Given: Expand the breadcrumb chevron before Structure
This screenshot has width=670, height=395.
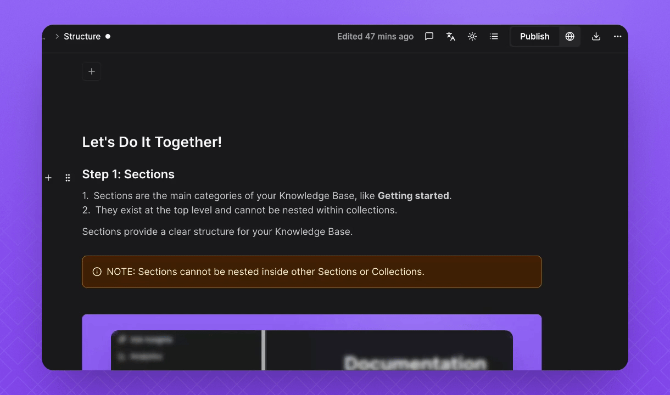Looking at the screenshot, I should pos(57,36).
